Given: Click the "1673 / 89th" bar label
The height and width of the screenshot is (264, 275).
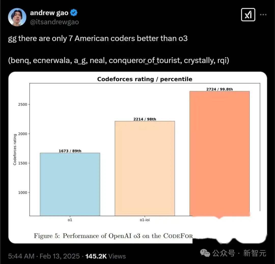Looking at the screenshot, I should tap(70, 151).
